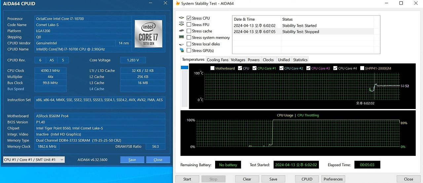The width and height of the screenshot is (423, 183).
Task: Click the BIOS Version value P1.40
Action: 100,122
